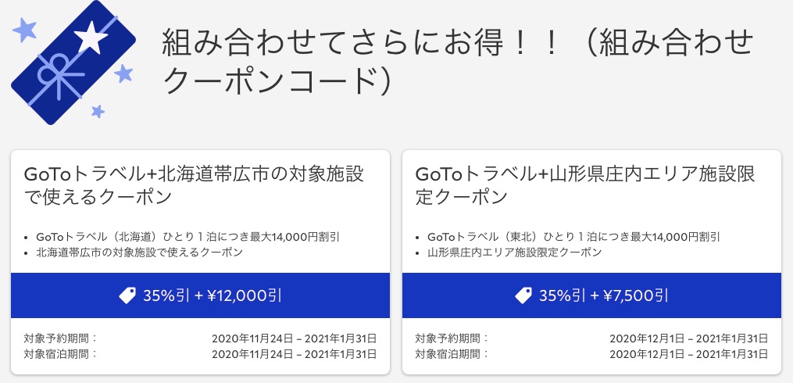
Task: Click the 山形県庄内エリア施設限定クーポン bullet
Action: (514, 252)
